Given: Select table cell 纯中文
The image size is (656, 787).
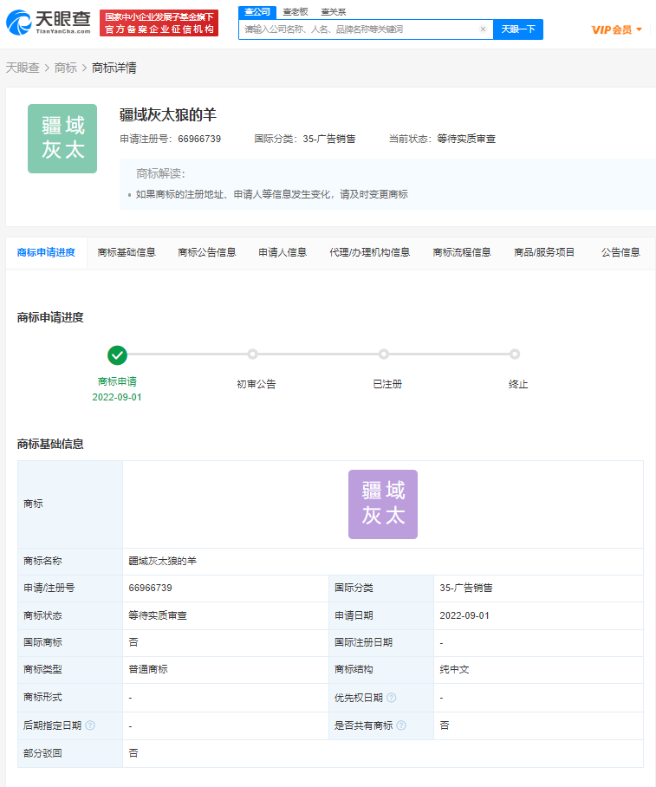Looking at the screenshot, I should click(x=454, y=669).
